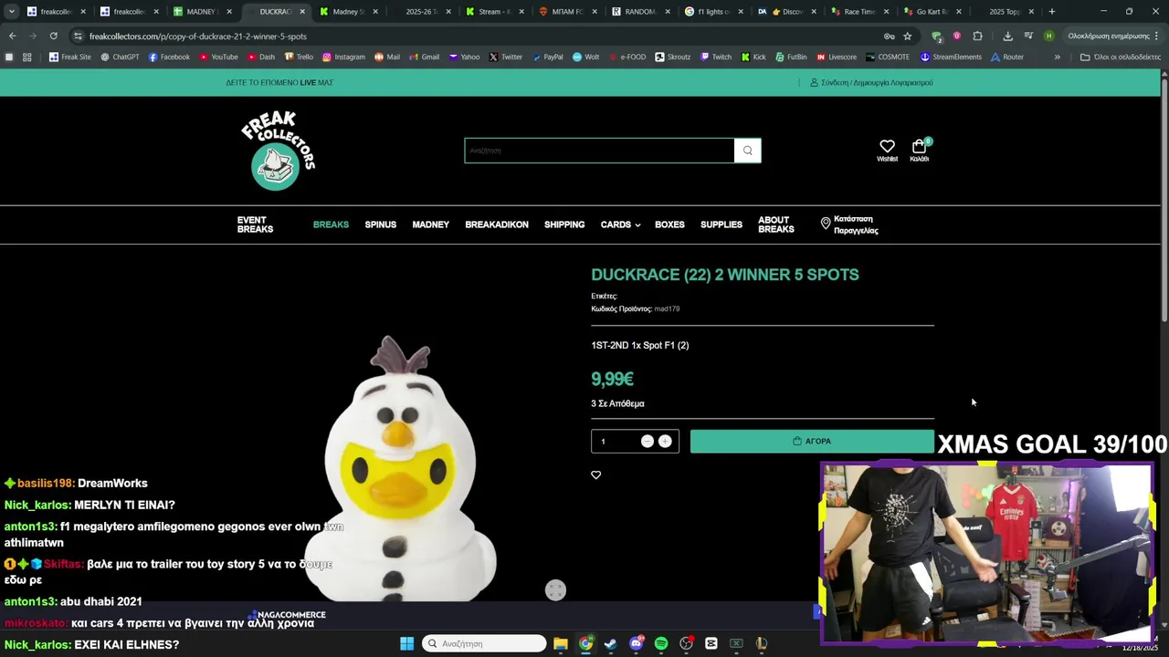1169x657 pixels.
Task: Go back with browser back arrow
Action: tap(12, 36)
